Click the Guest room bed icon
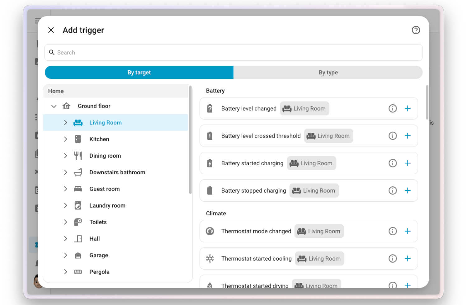 pos(78,189)
